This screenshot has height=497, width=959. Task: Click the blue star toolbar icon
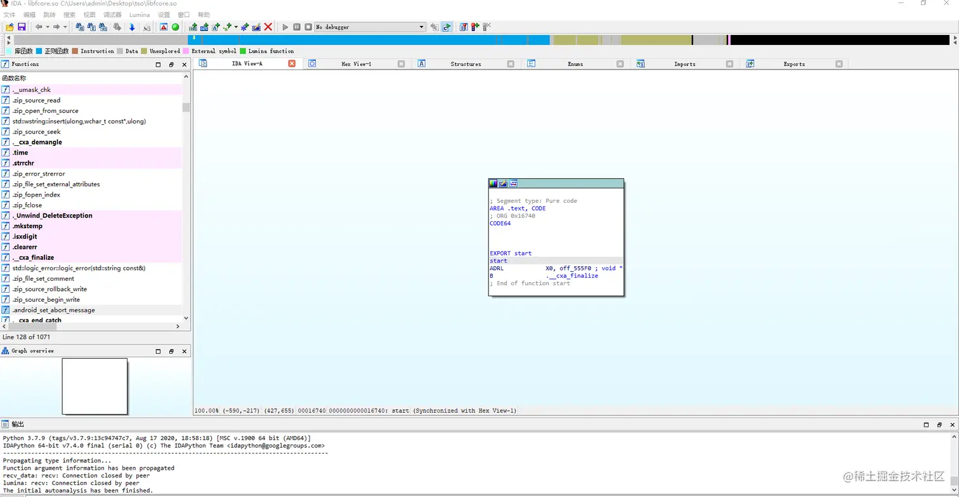245,27
